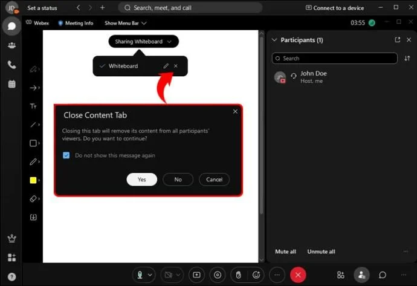Uncheck Do not show this message again

tap(66, 155)
